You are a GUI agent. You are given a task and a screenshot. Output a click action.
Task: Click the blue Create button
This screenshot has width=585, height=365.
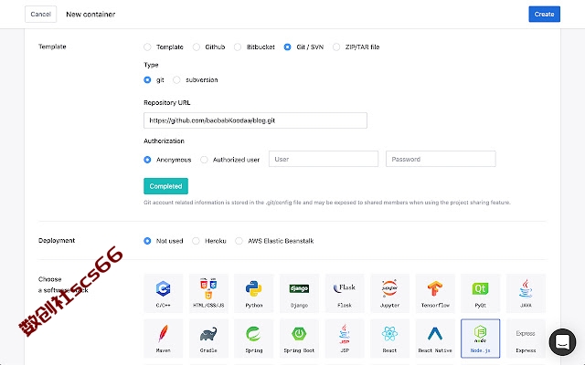[x=545, y=15]
